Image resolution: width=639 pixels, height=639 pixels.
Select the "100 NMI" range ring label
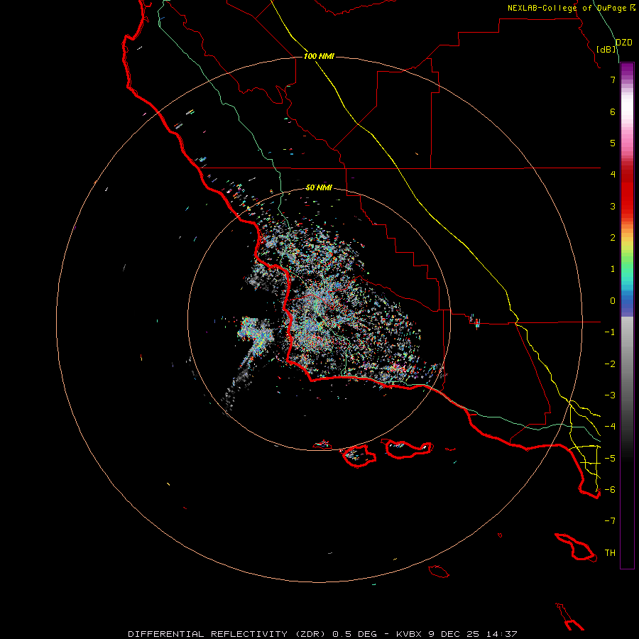319,56
